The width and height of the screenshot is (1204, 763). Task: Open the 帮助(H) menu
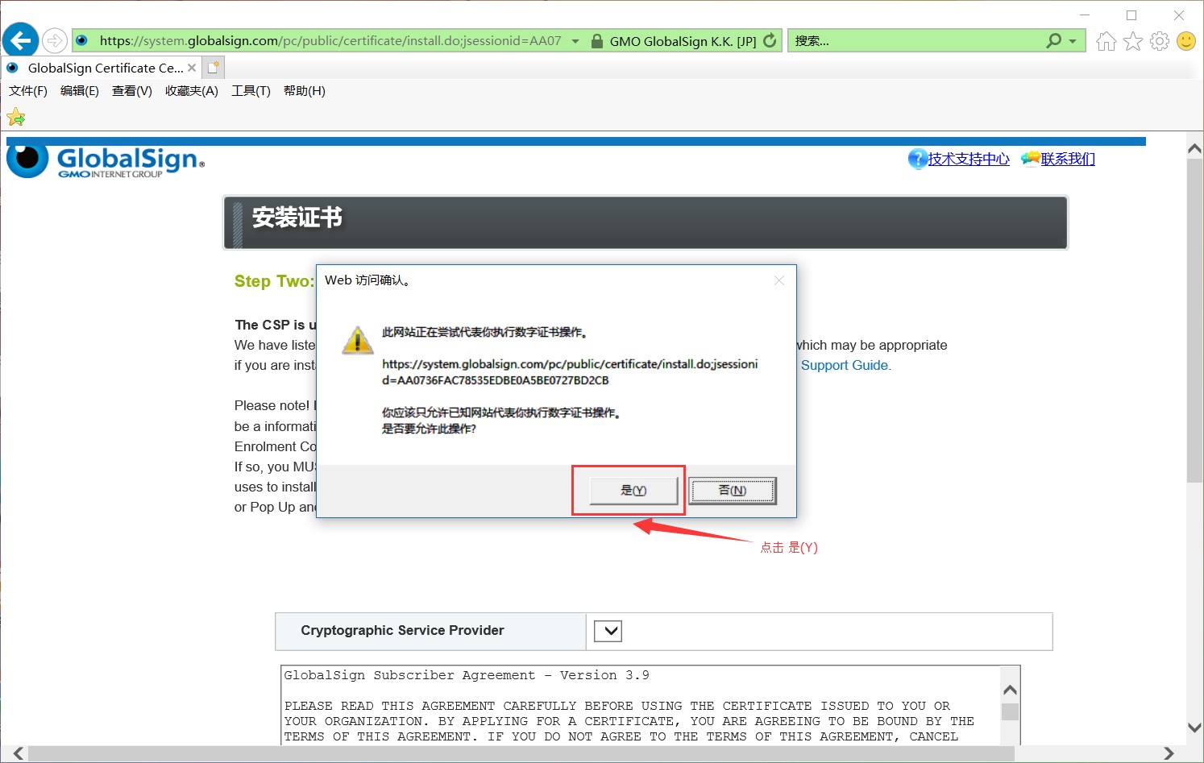pos(305,91)
